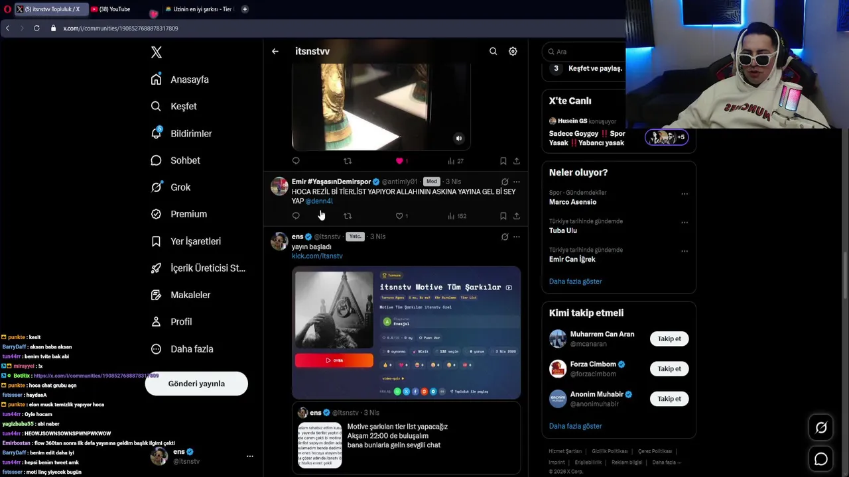The width and height of the screenshot is (849, 477).
Task: Open Makaleler in the sidebar
Action: click(180, 295)
